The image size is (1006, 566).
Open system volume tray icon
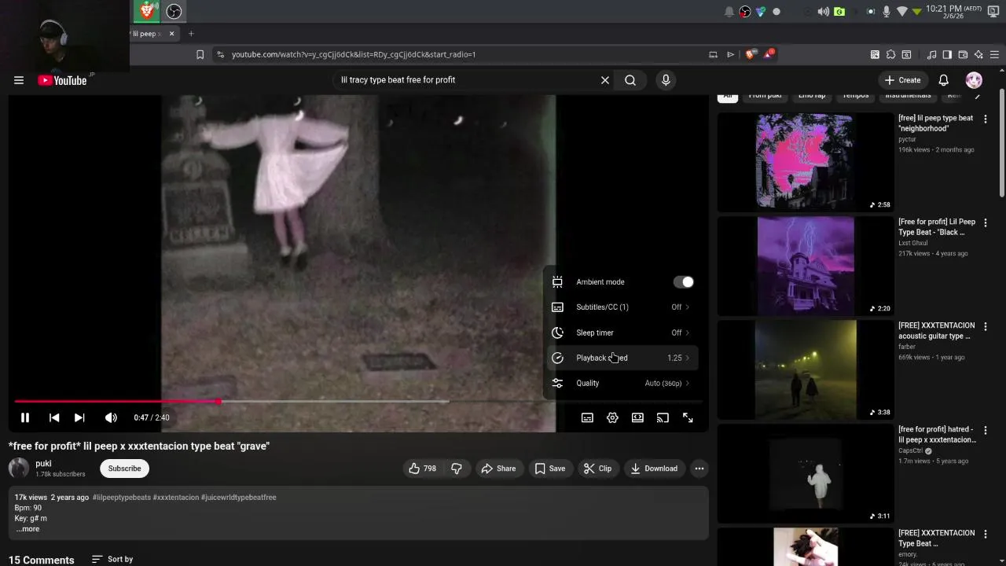point(823,12)
